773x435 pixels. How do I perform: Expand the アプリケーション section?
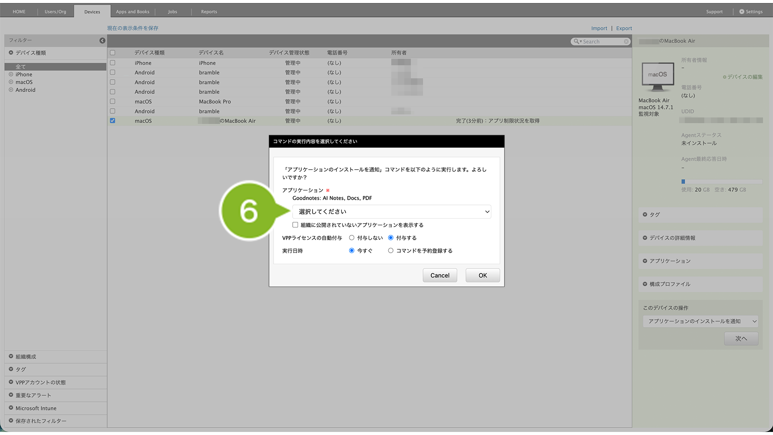click(x=700, y=261)
